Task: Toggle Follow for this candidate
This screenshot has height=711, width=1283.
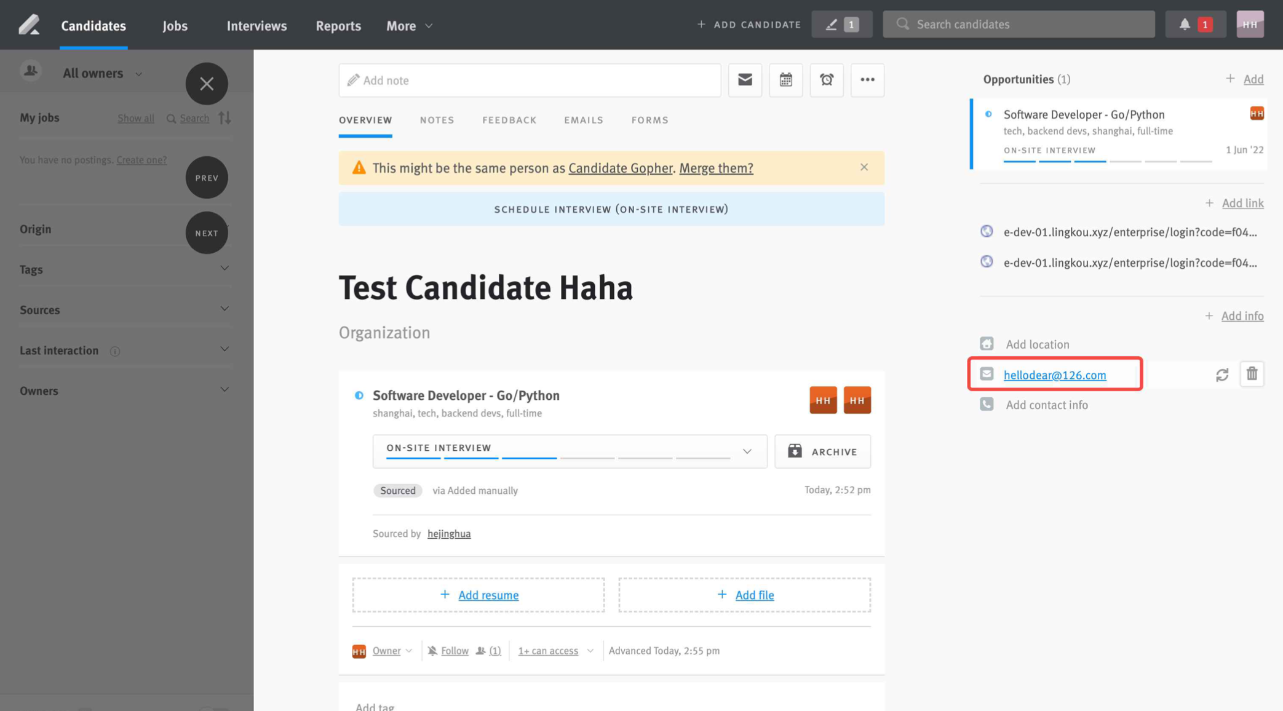Action: tap(454, 651)
